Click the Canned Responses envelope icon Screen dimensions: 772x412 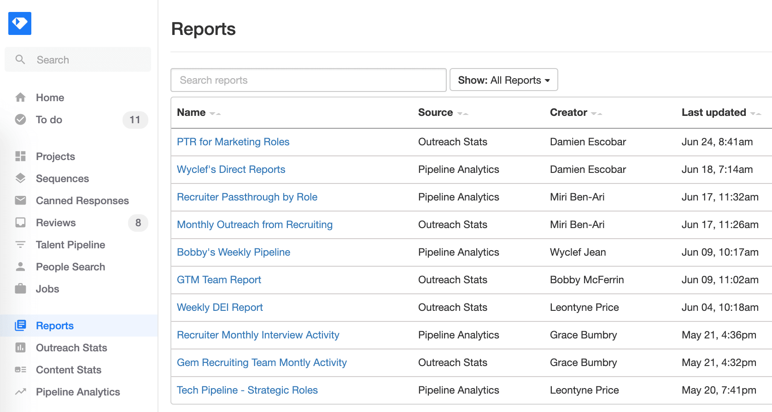pyautogui.click(x=20, y=200)
